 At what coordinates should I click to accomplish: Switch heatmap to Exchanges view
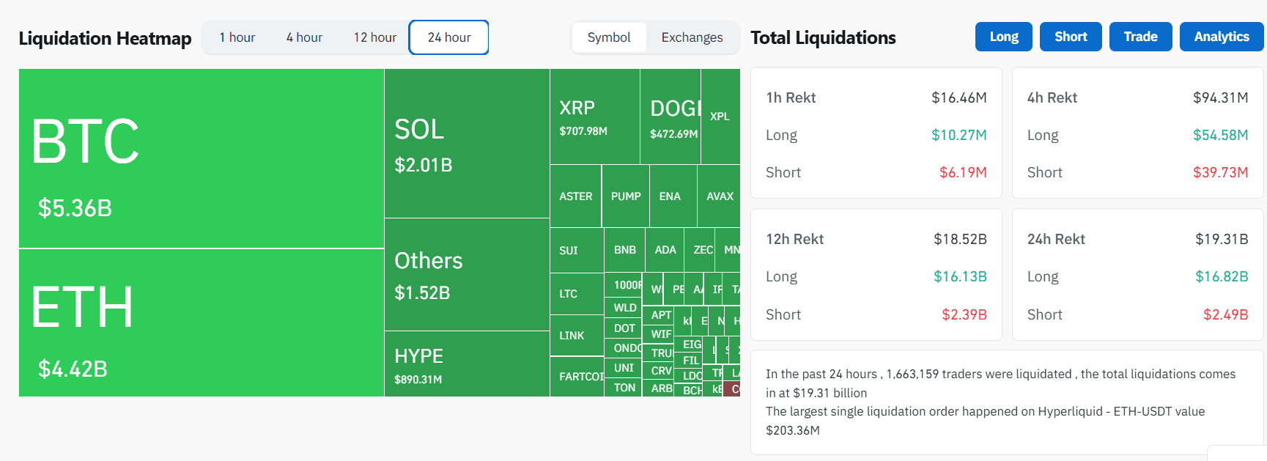click(x=692, y=37)
